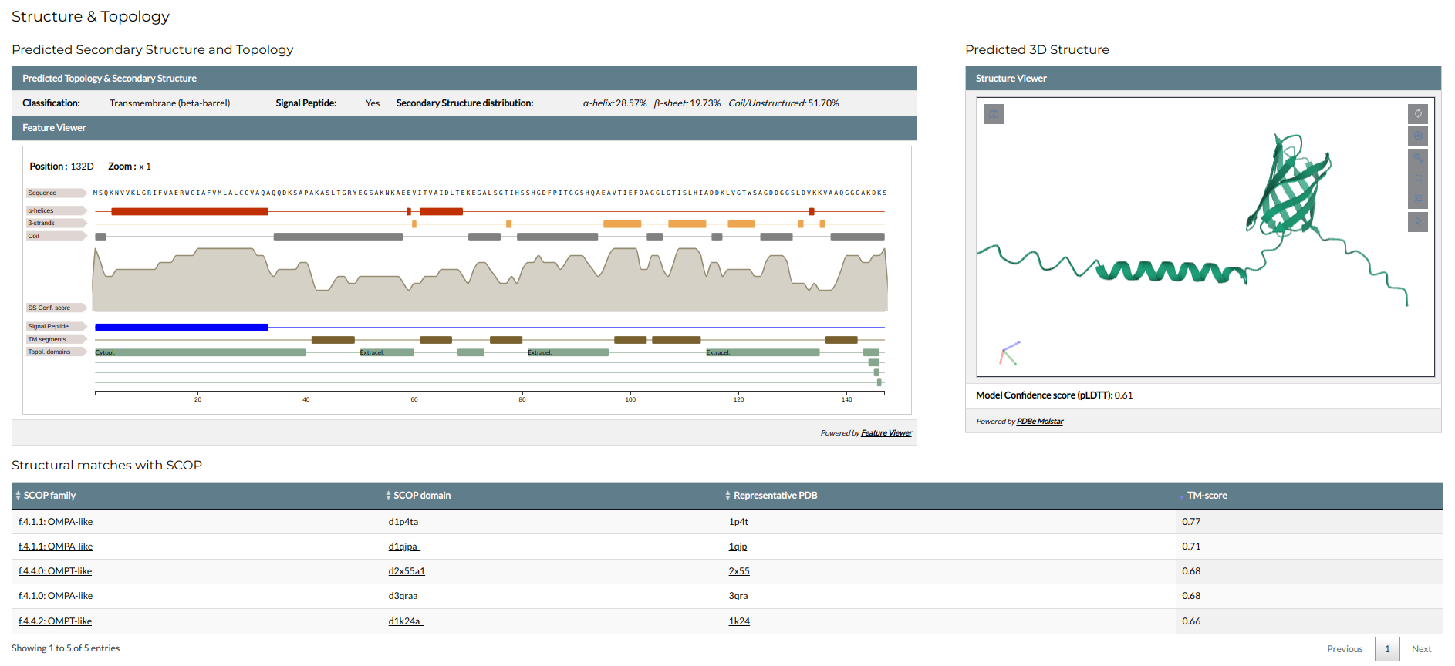The height and width of the screenshot is (666, 1455).
Task: Sort table by TM-score column
Action: 1207,496
